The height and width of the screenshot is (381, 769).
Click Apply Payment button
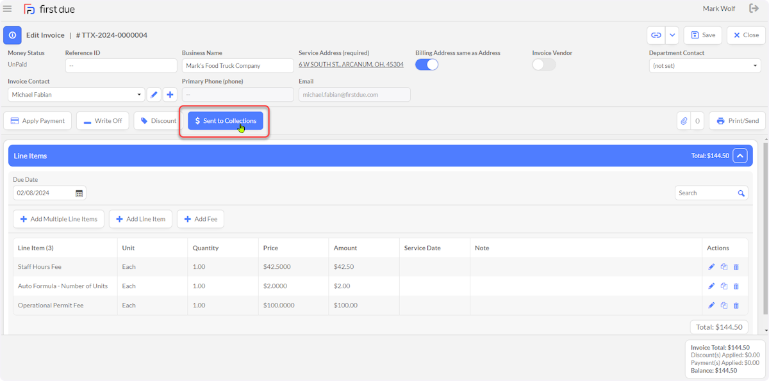tap(38, 121)
